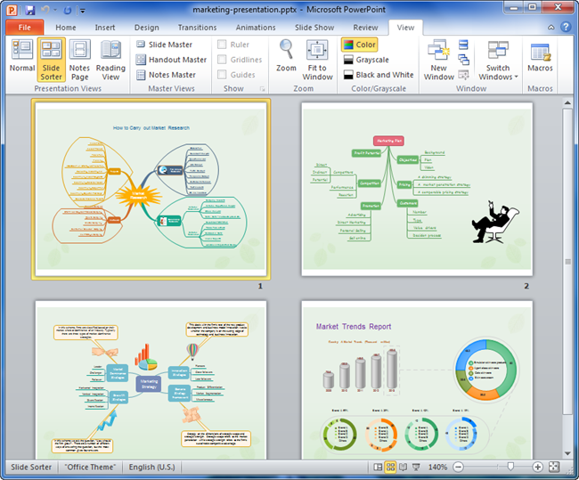Enable the Ruler checkbox
The height and width of the screenshot is (480, 579).
click(x=223, y=45)
